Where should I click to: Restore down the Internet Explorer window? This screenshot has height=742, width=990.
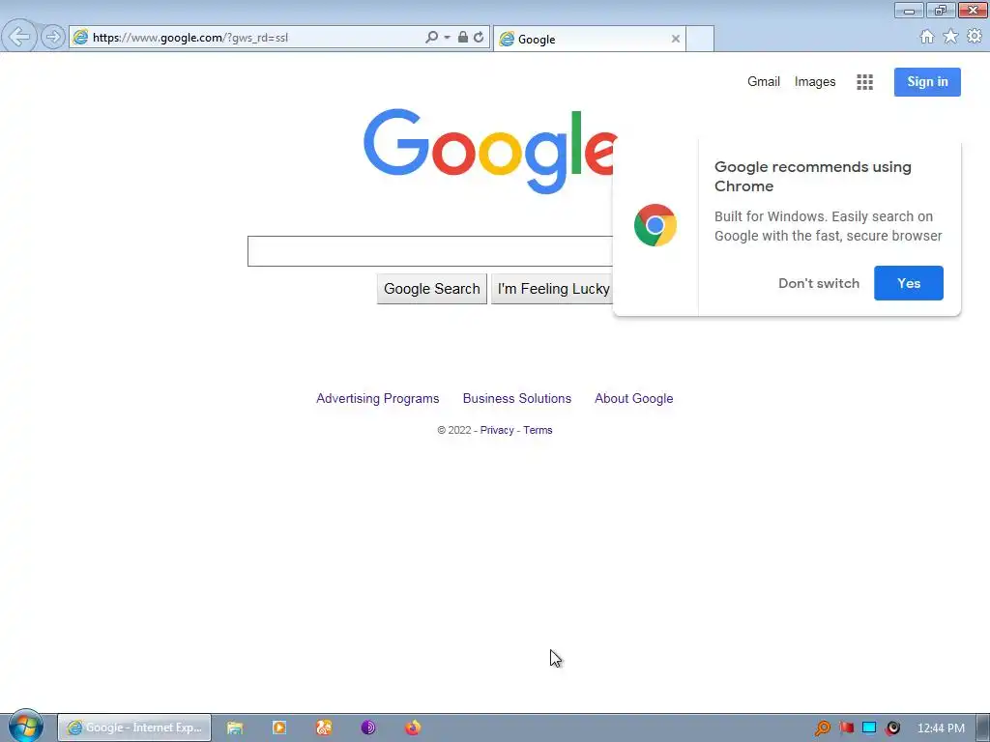(941, 10)
